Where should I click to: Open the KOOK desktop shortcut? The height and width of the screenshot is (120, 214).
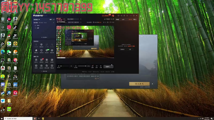click(x=9, y=110)
